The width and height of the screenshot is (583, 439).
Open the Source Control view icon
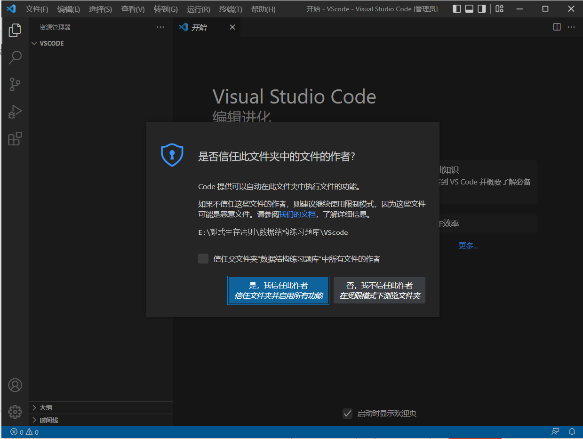[x=15, y=85]
